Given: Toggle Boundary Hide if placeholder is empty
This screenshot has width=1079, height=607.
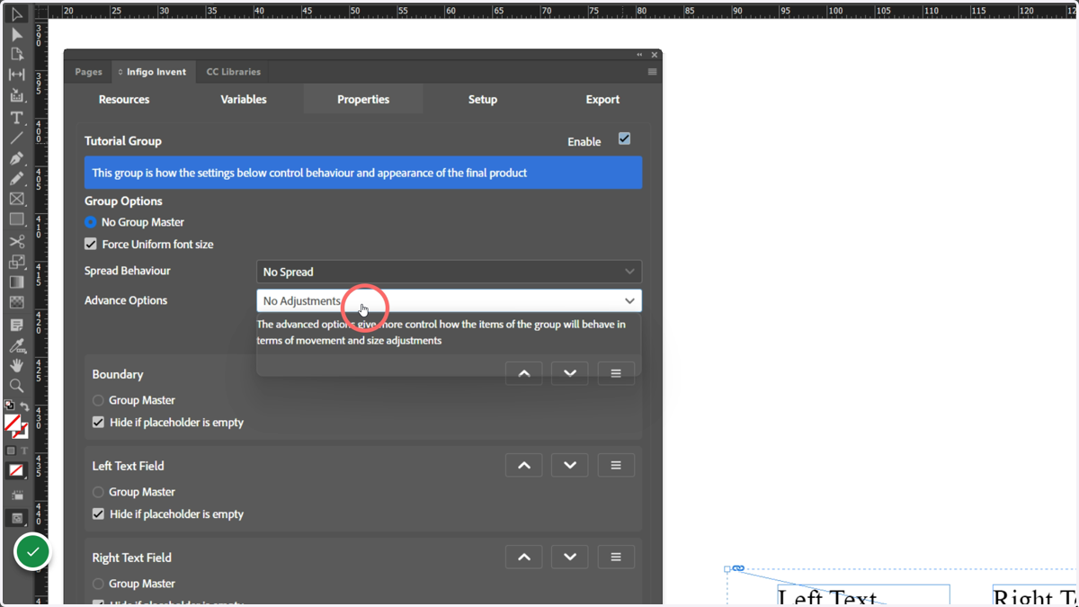Looking at the screenshot, I should click(x=98, y=422).
